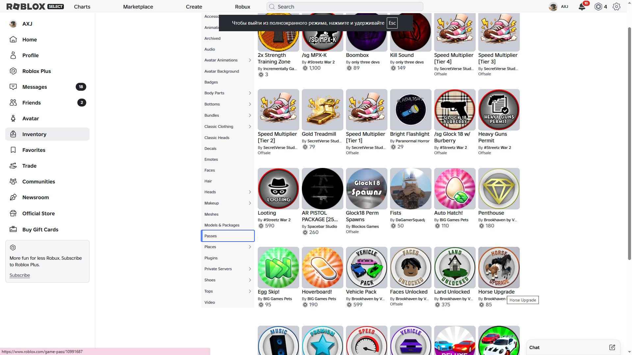The width and height of the screenshot is (632, 355).
Task: Click the Home icon in sidebar
Action: coord(13,39)
